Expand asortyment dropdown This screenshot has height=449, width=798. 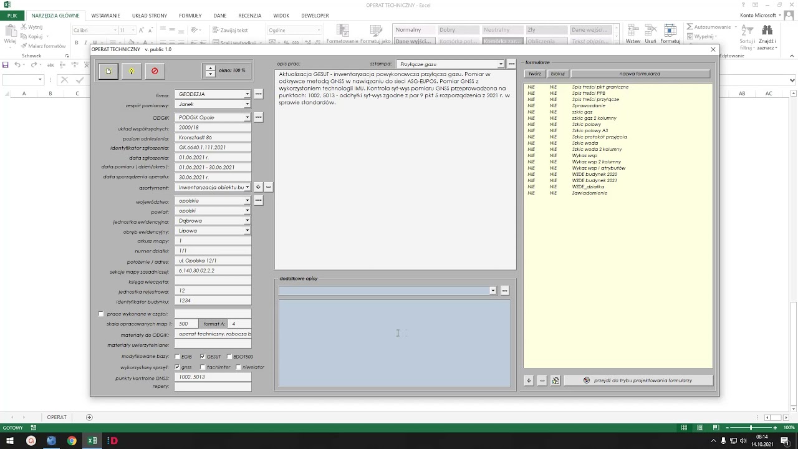(248, 187)
